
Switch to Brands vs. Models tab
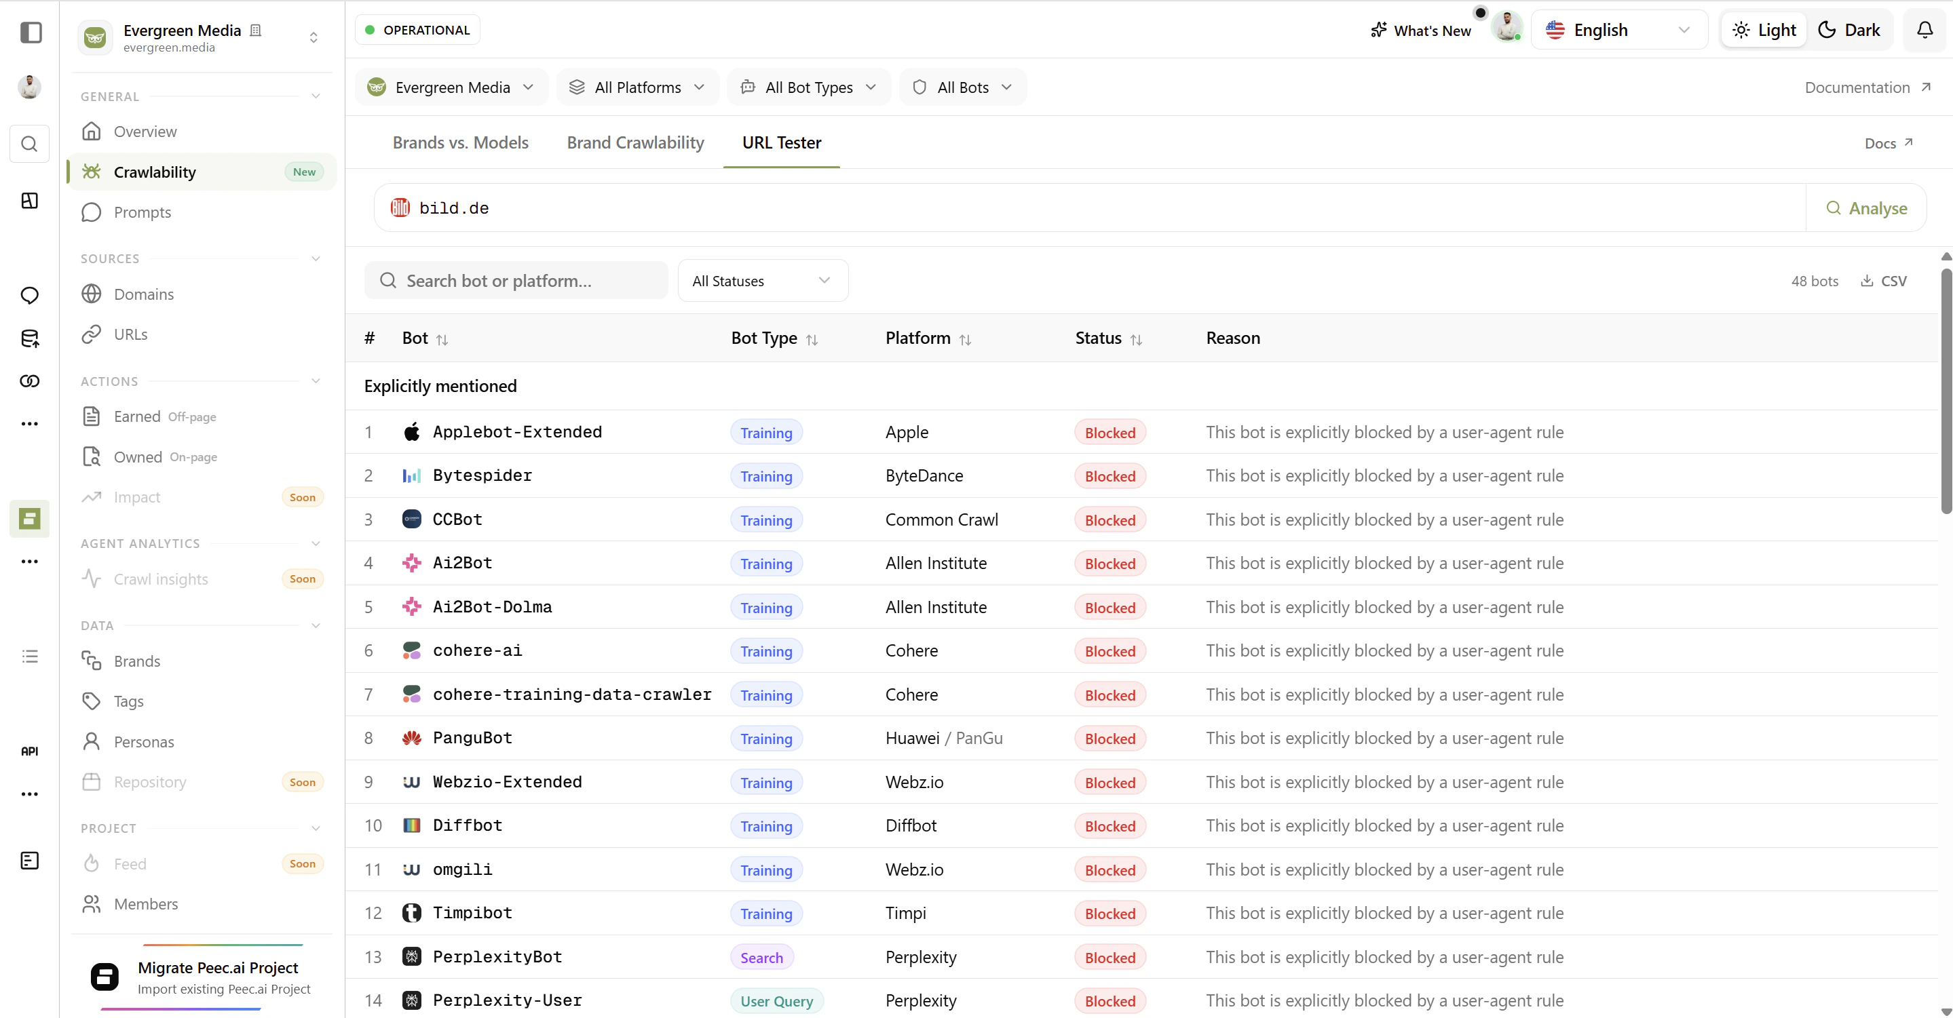(x=460, y=142)
